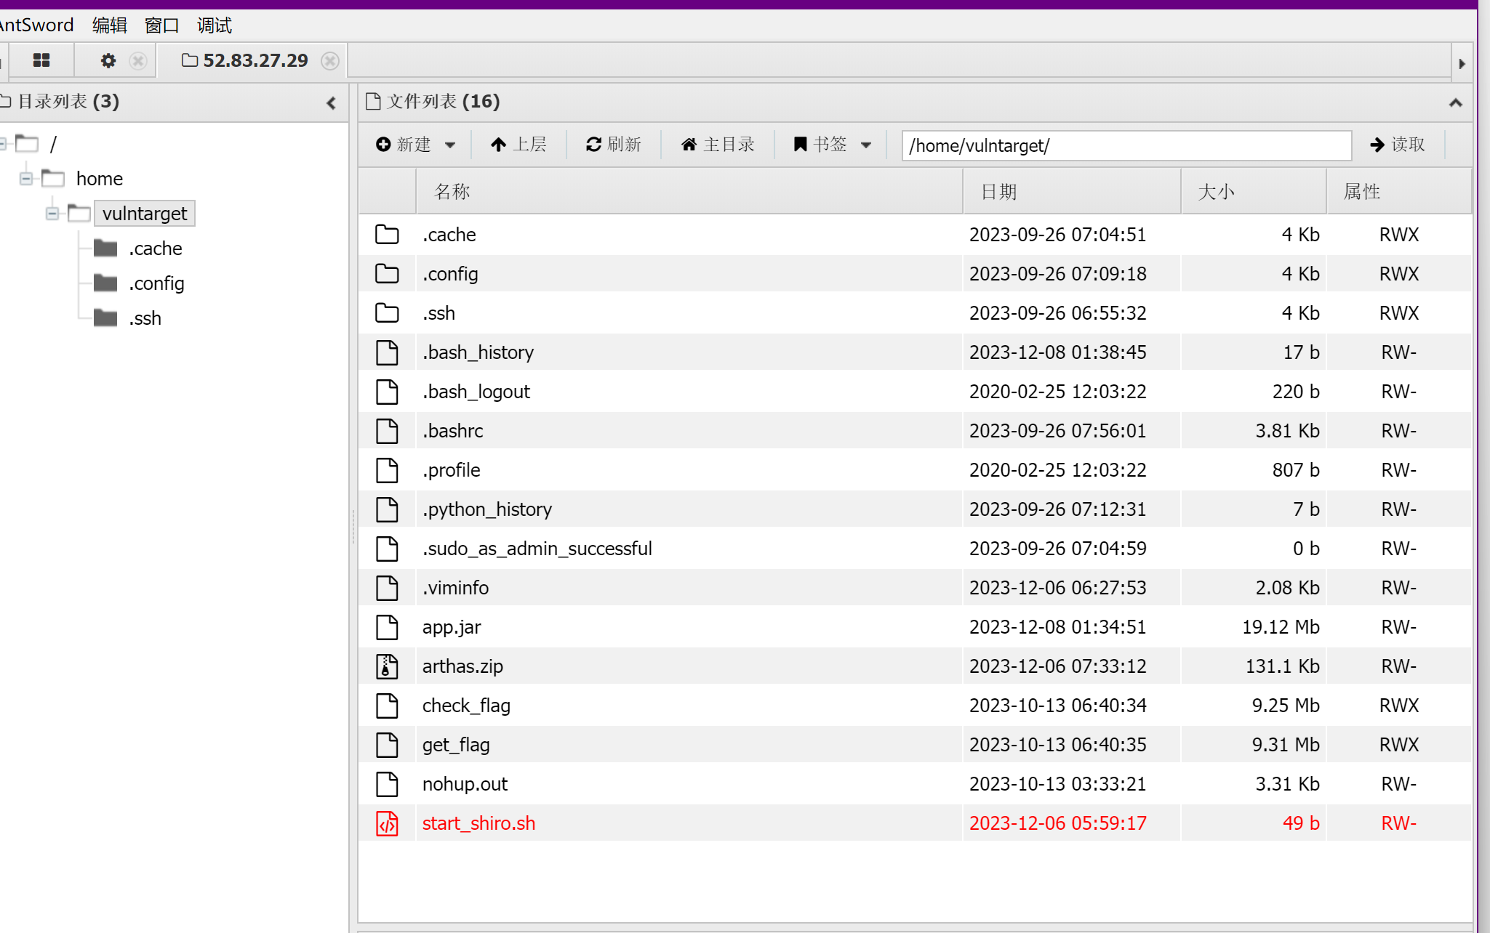Go to home directory 主目录
The width and height of the screenshot is (1490, 933).
tap(718, 145)
